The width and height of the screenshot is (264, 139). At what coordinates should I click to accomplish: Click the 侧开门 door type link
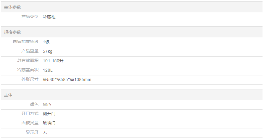point(49,114)
